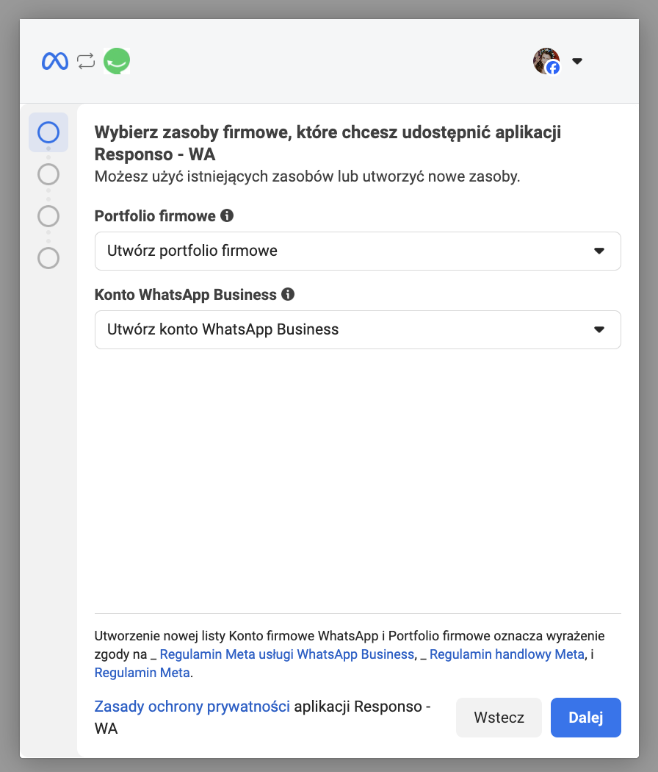
Task: Open the account switcher dropdown arrow
Action: coord(577,61)
